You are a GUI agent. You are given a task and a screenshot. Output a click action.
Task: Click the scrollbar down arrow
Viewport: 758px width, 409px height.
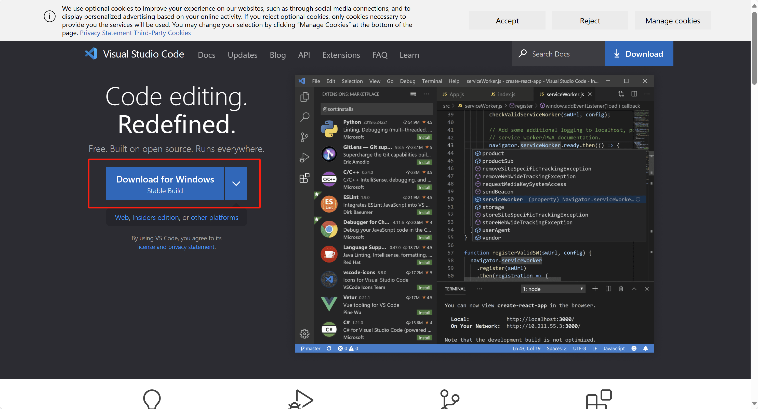pyautogui.click(x=754, y=403)
